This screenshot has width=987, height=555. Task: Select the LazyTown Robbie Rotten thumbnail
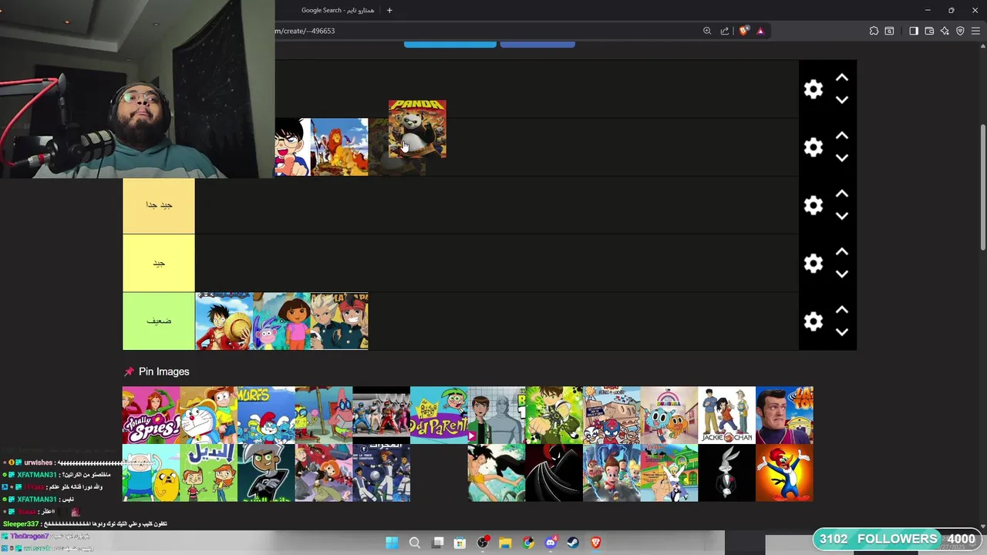784,415
